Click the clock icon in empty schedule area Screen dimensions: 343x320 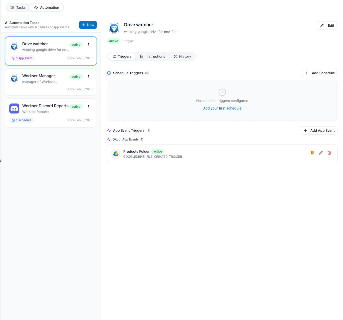click(x=222, y=92)
